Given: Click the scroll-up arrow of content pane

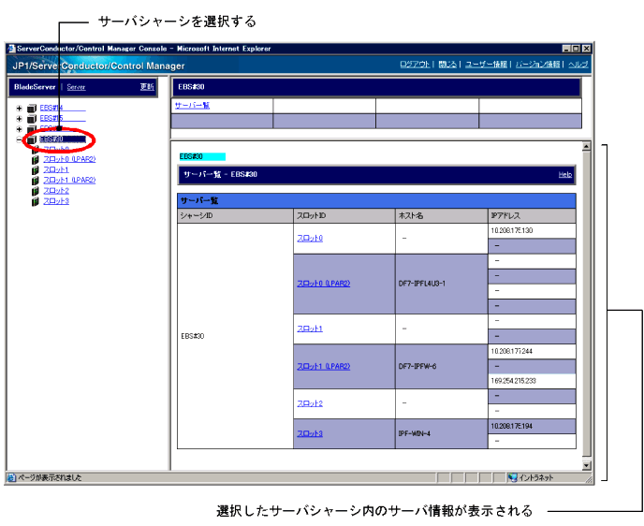Looking at the screenshot, I should click(587, 146).
